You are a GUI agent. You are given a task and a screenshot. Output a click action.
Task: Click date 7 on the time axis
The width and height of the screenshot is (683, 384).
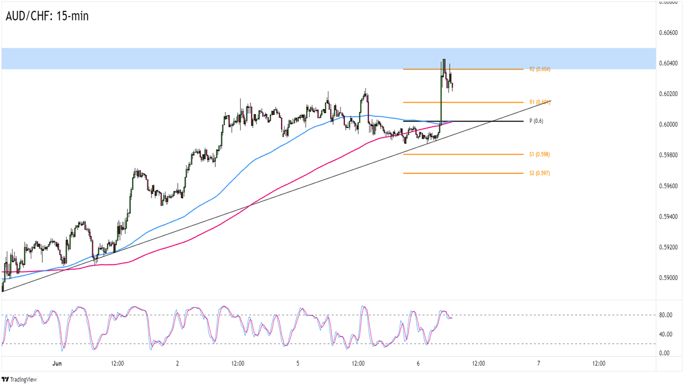[x=538, y=364]
